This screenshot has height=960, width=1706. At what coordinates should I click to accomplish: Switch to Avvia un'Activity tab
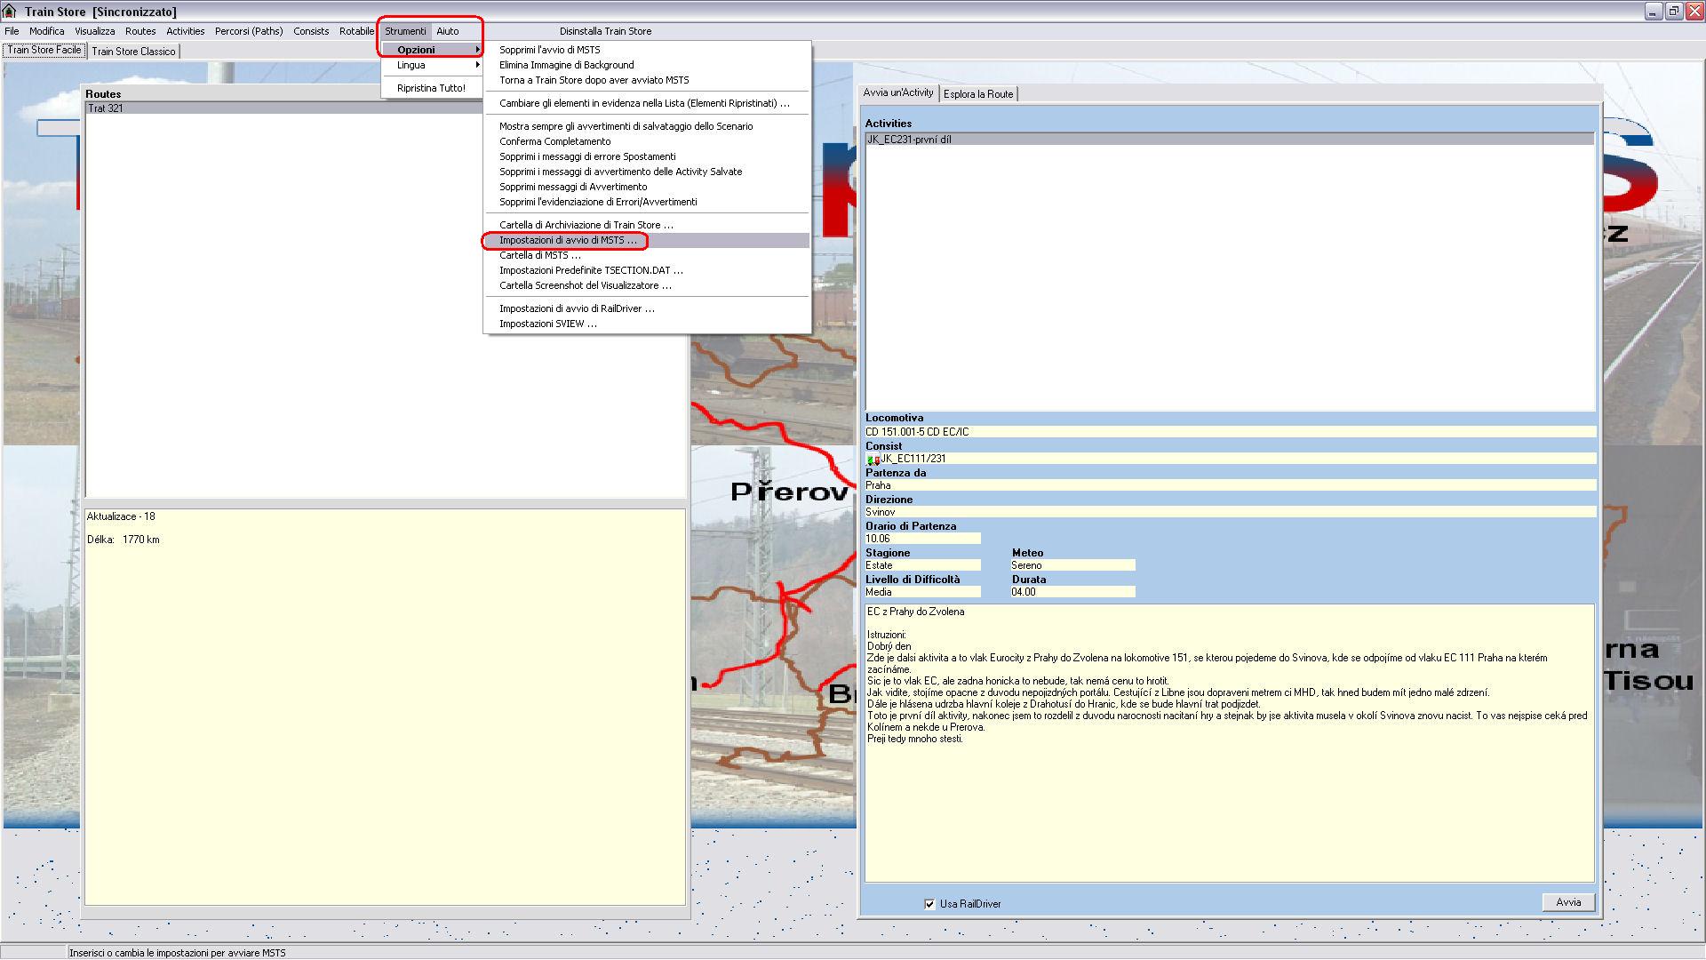pyautogui.click(x=898, y=92)
